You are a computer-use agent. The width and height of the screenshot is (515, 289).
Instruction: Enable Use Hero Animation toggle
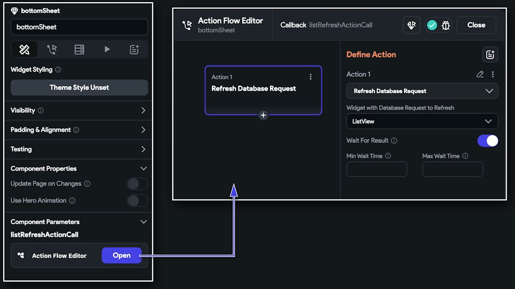tap(138, 201)
